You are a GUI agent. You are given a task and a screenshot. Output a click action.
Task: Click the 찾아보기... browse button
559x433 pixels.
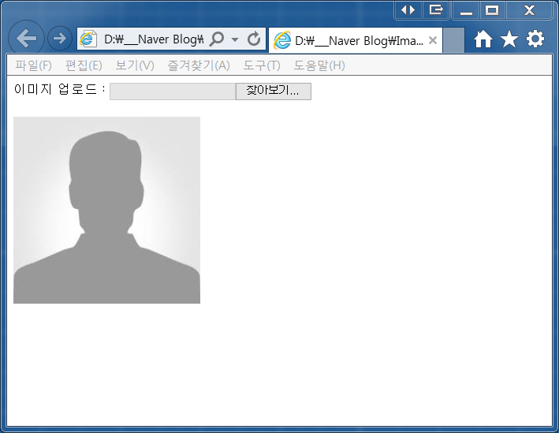[273, 91]
